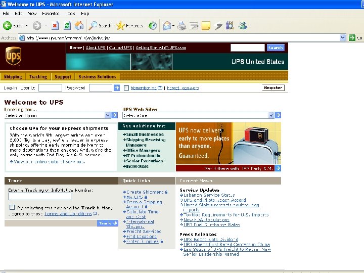Click the arrow tool icon next to the note

coord(218,26)
